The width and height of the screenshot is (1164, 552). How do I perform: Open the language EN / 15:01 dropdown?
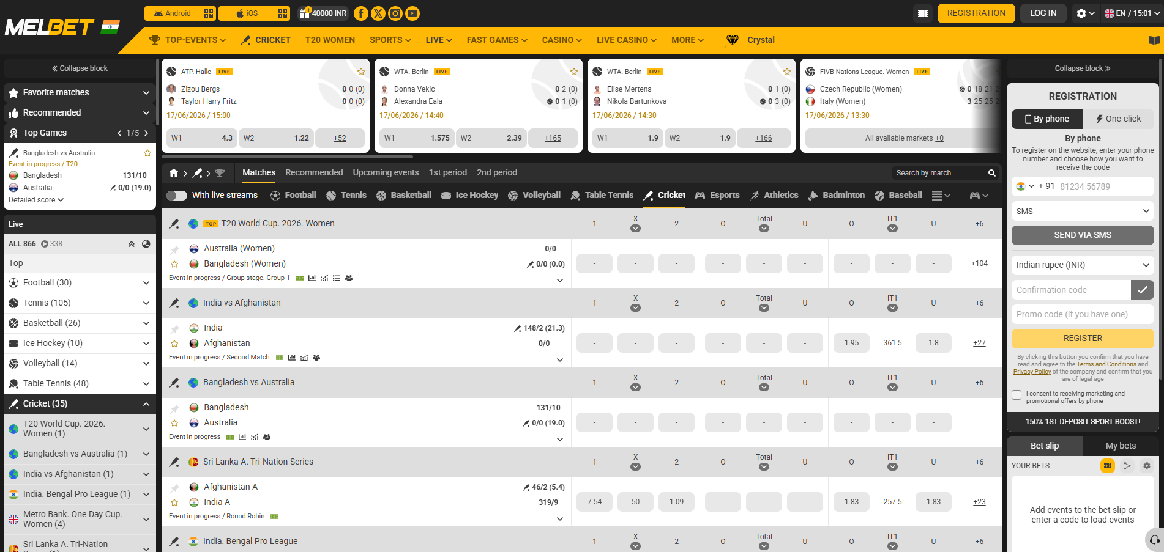tap(1132, 13)
